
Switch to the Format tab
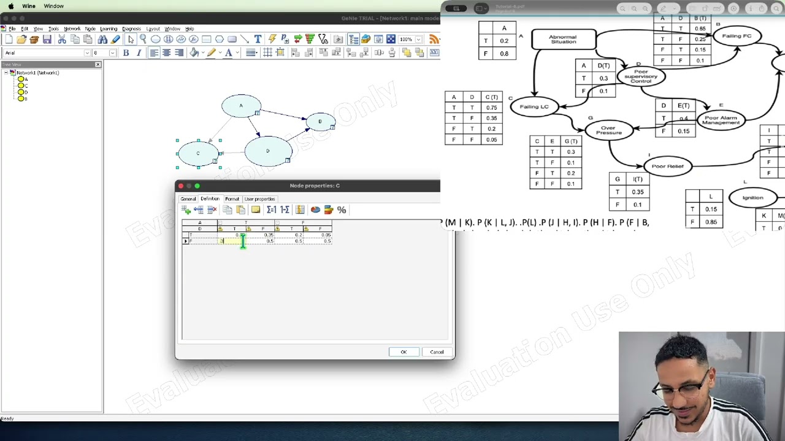[x=232, y=199]
